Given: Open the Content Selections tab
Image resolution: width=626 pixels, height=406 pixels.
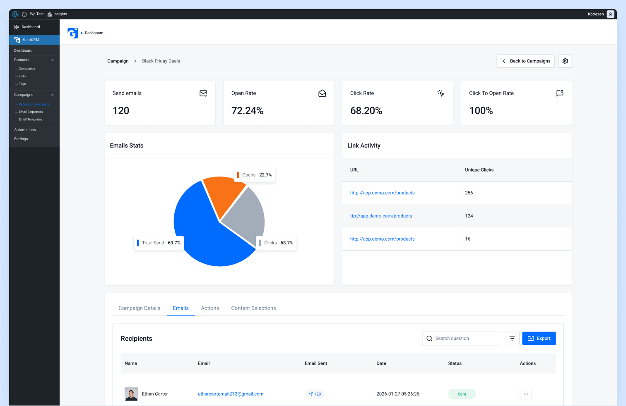Looking at the screenshot, I should coord(253,308).
